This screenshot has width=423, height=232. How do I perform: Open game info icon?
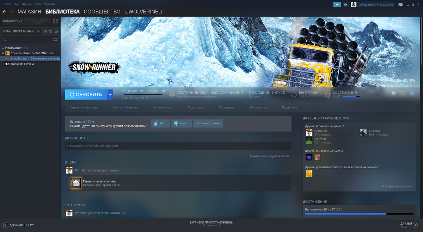(x=403, y=93)
